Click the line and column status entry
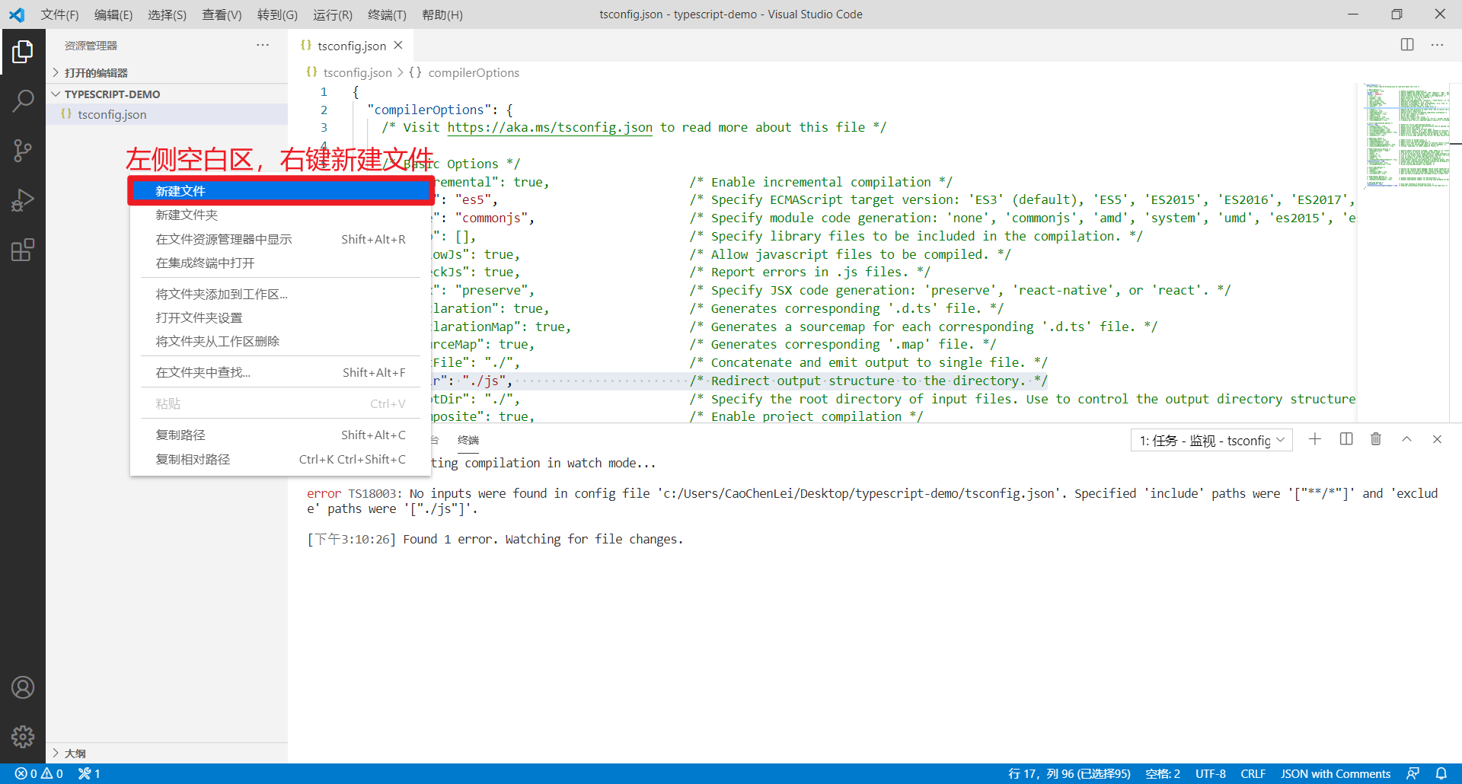 [1069, 773]
